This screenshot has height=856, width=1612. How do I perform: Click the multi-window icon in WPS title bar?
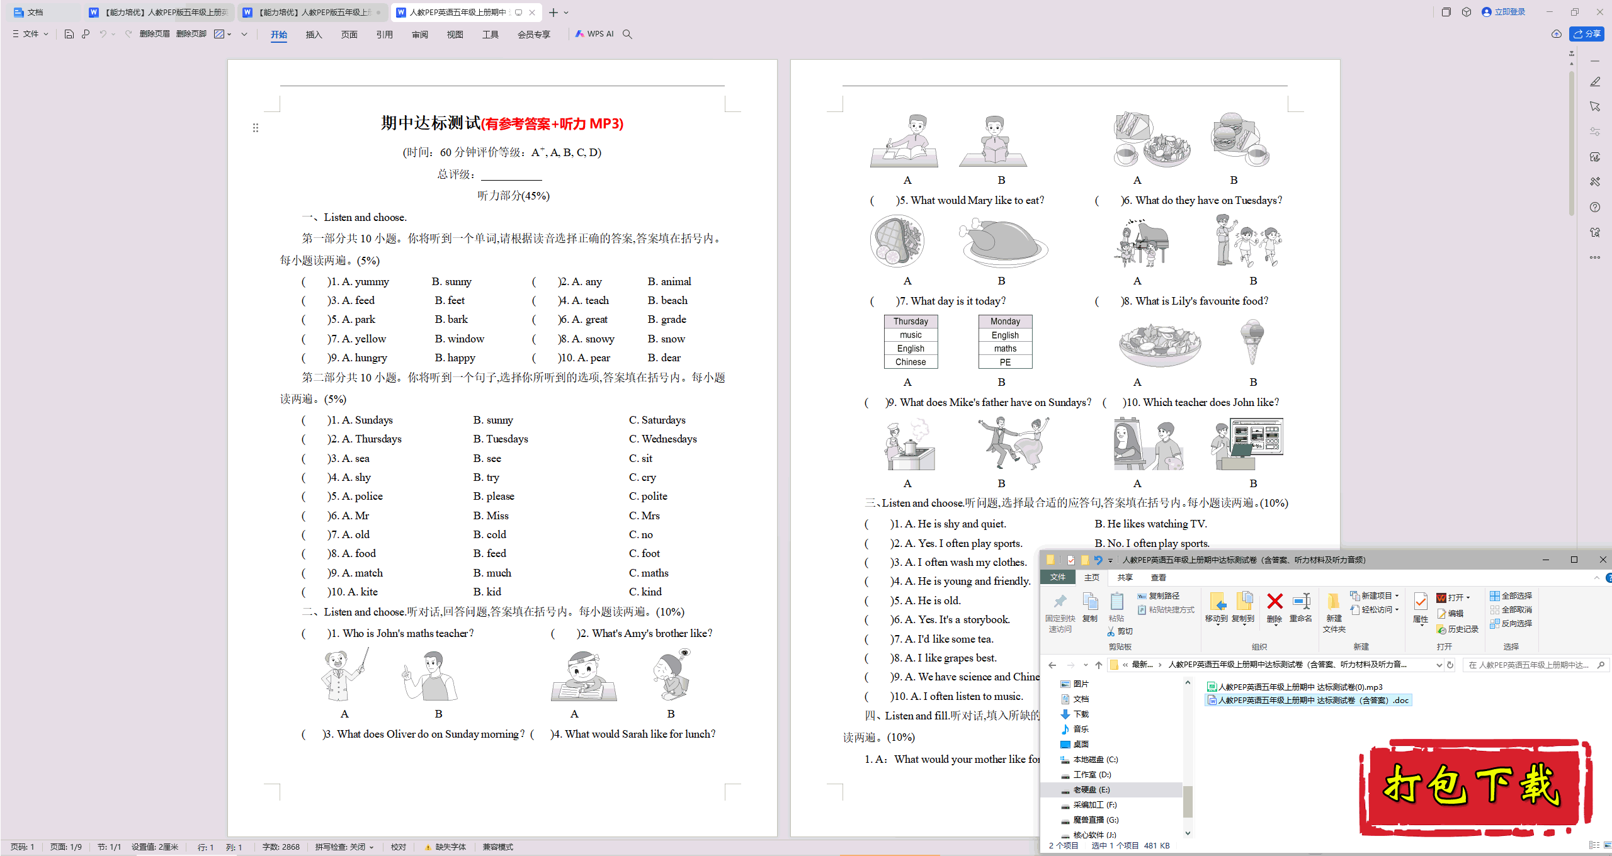coord(1446,12)
